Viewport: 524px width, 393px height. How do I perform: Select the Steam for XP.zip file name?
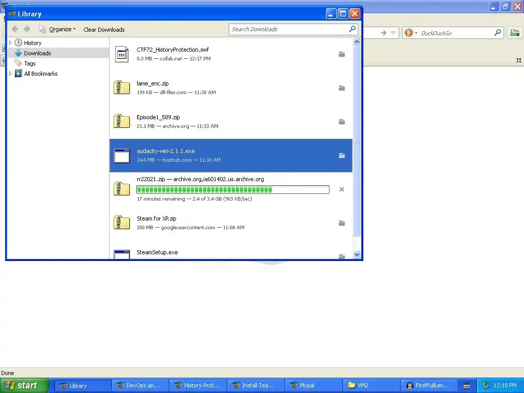point(157,219)
